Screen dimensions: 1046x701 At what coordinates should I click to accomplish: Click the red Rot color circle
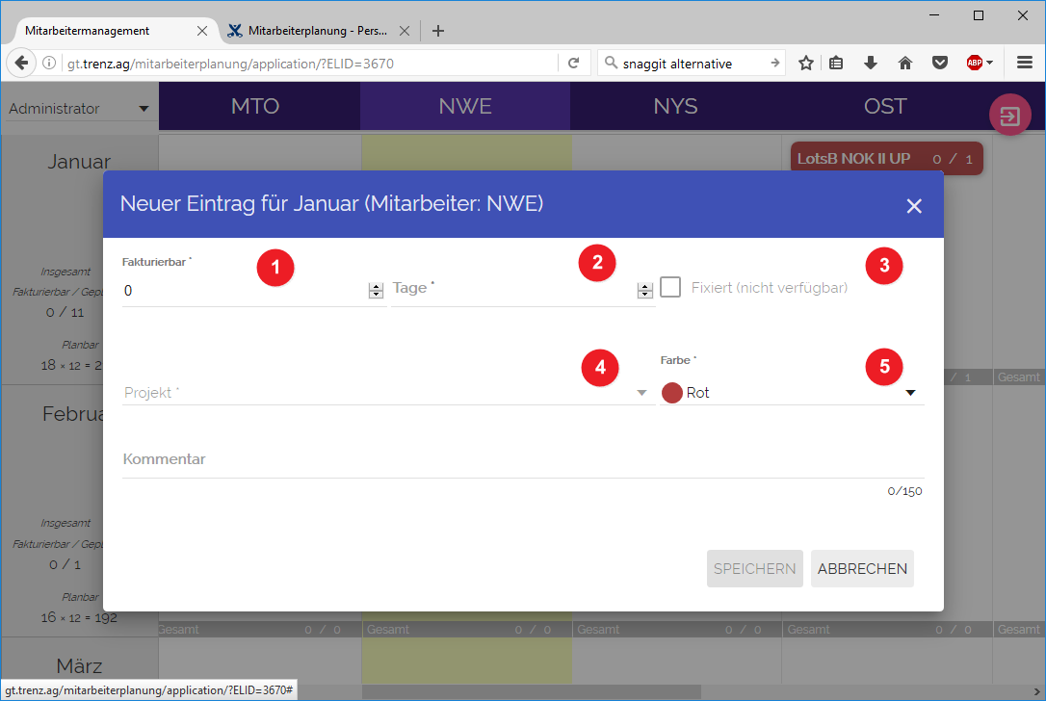point(671,393)
